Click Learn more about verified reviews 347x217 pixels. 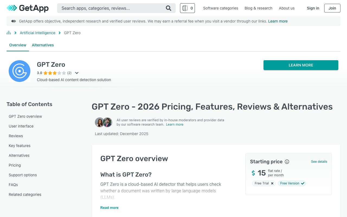tap(175, 125)
